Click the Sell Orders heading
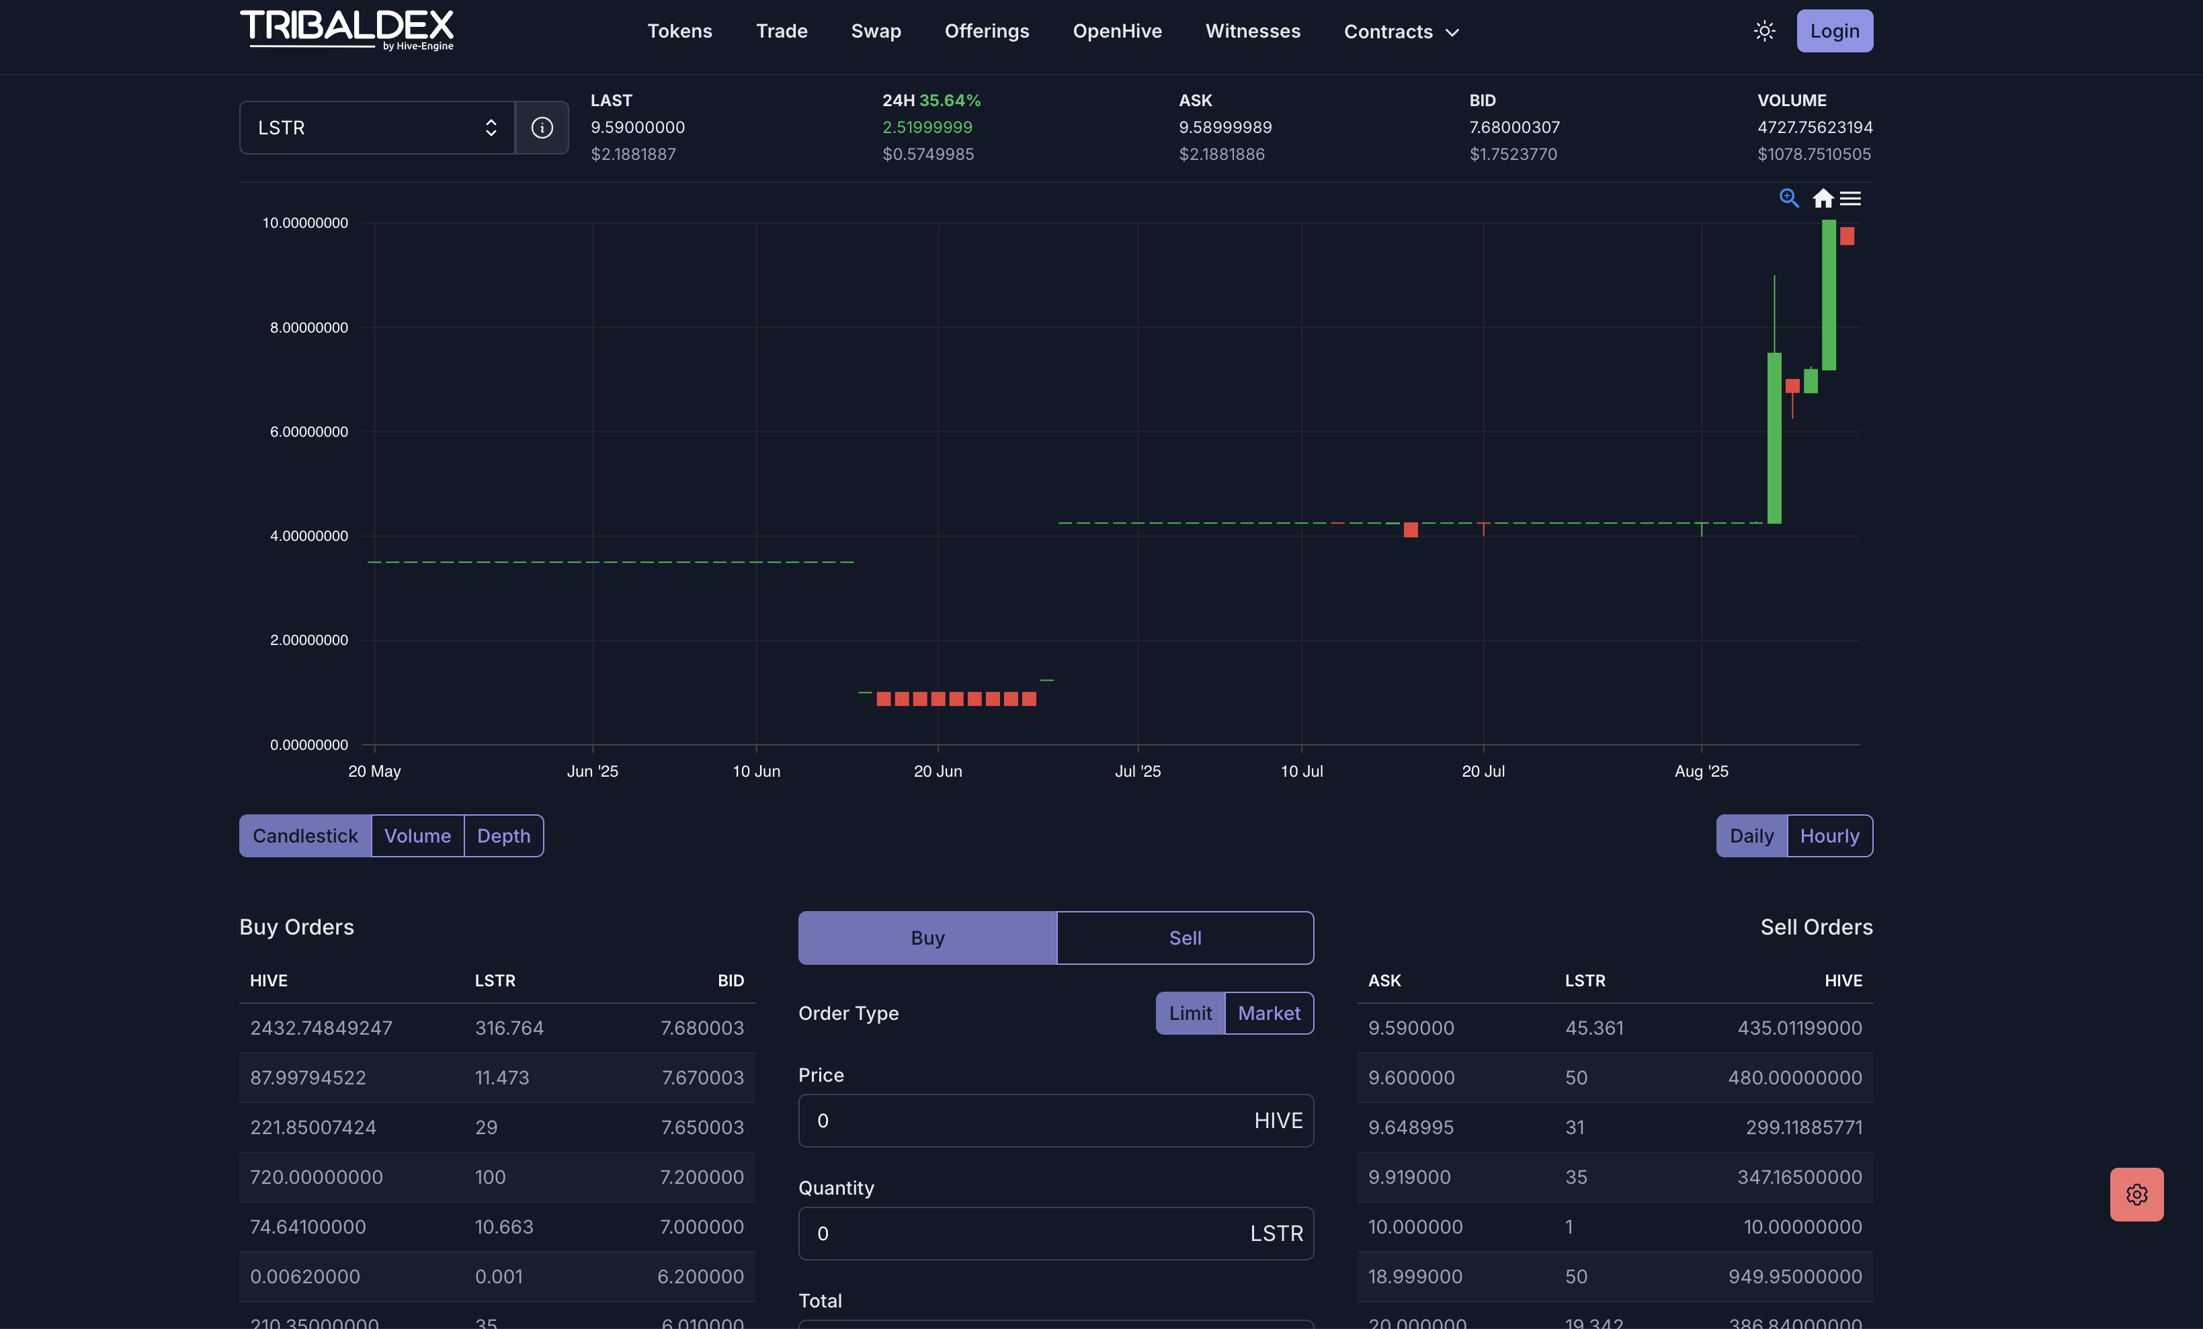 click(x=1816, y=927)
